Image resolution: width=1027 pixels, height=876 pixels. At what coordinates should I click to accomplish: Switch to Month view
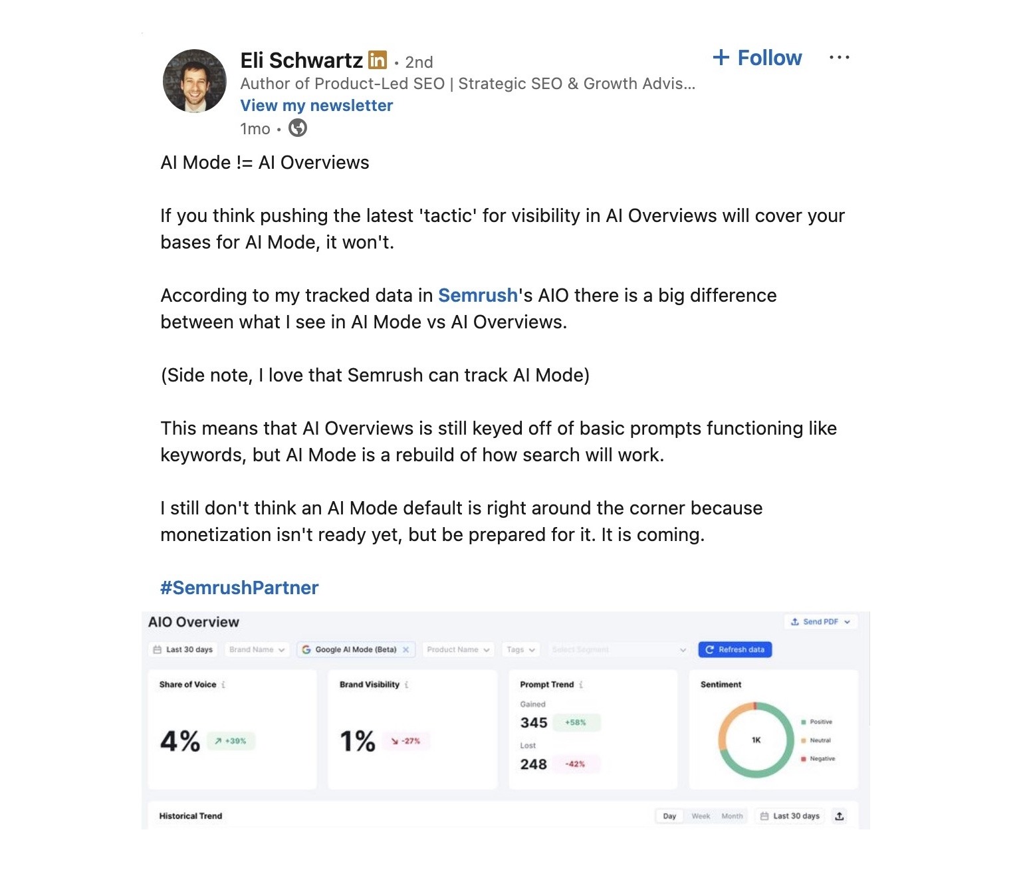[733, 816]
